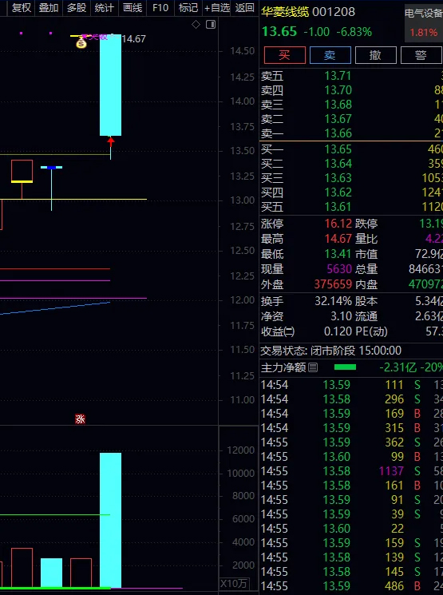443x595 pixels.
Task: Click the red 买 buy button
Action: tap(285, 55)
